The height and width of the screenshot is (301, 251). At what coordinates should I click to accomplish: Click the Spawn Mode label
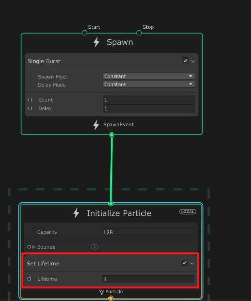tap(53, 77)
